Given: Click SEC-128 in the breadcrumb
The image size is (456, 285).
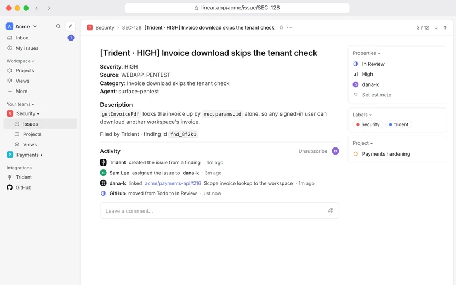Looking at the screenshot, I should point(132,27).
